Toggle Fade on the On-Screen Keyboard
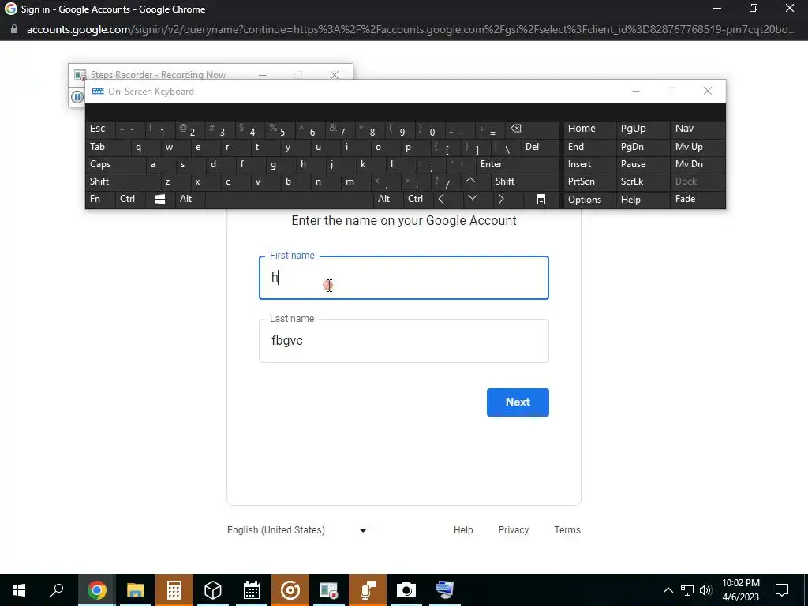The height and width of the screenshot is (606, 808). tap(698, 200)
